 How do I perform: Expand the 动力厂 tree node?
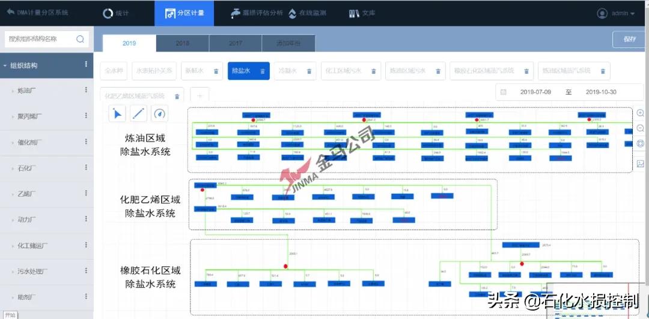[x=13, y=220]
